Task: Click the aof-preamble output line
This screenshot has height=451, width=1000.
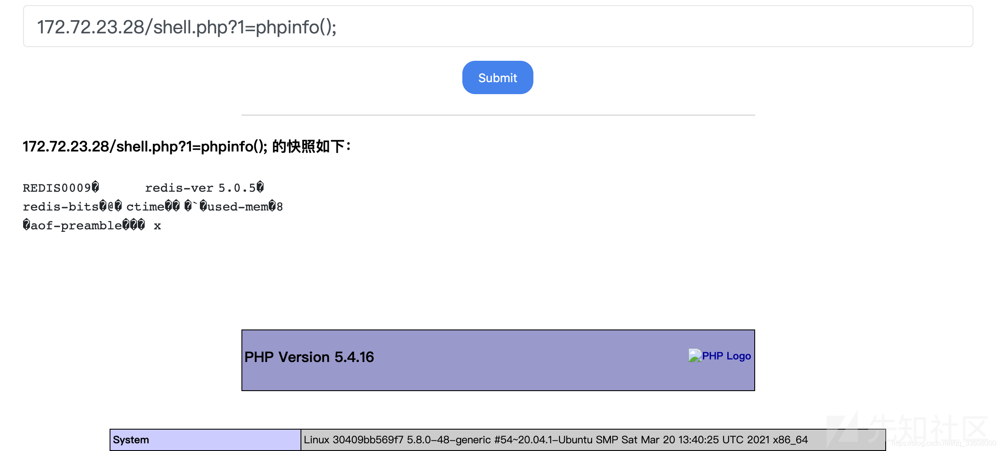Action: click(x=92, y=225)
